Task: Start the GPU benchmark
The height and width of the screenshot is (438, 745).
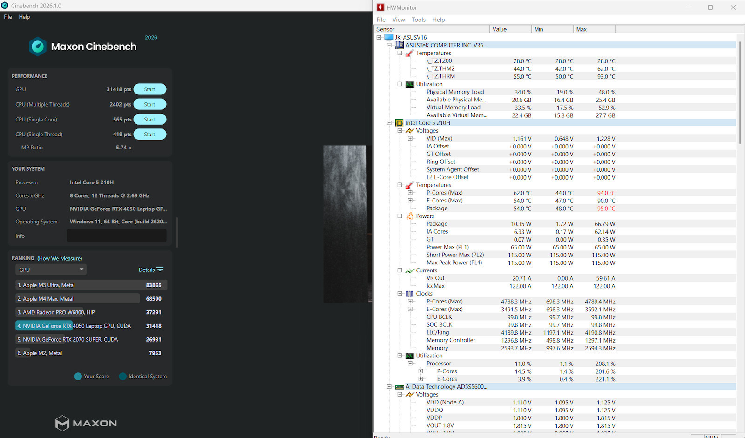Action: click(149, 89)
